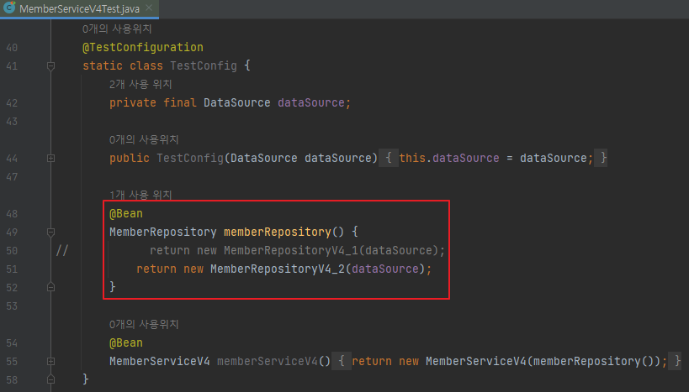Click commented MemberRepositoryV4_1 on line 50
Screen dimensions: 689x392
[291, 250]
